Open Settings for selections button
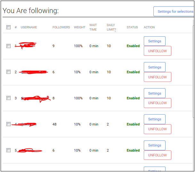Screen dimensions: 195x172 click(x=174, y=11)
